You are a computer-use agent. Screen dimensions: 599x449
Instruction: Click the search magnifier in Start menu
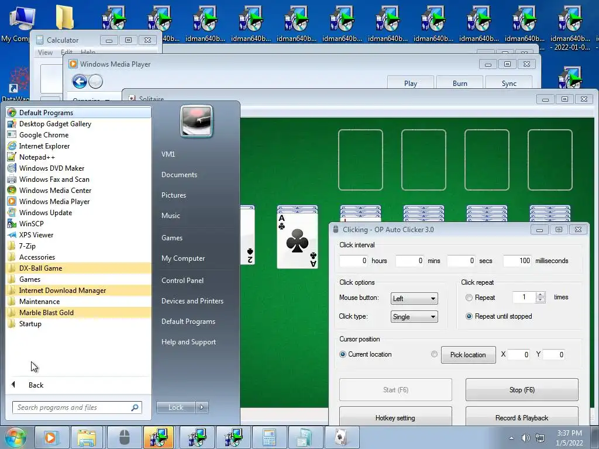[135, 407]
